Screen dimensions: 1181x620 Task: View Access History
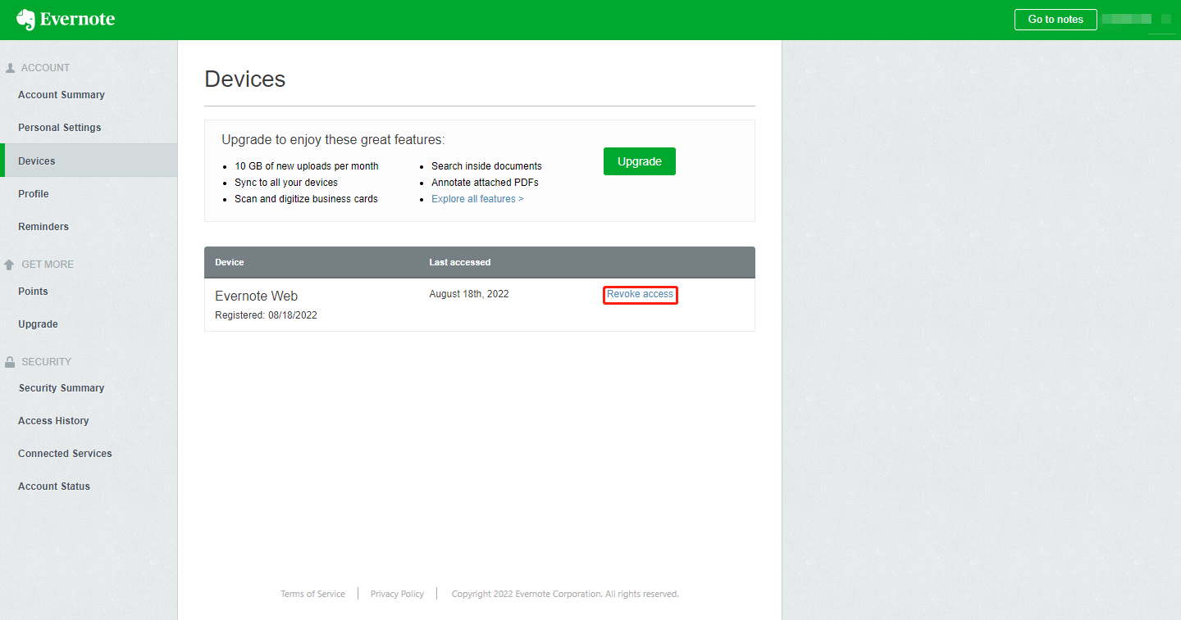53,421
